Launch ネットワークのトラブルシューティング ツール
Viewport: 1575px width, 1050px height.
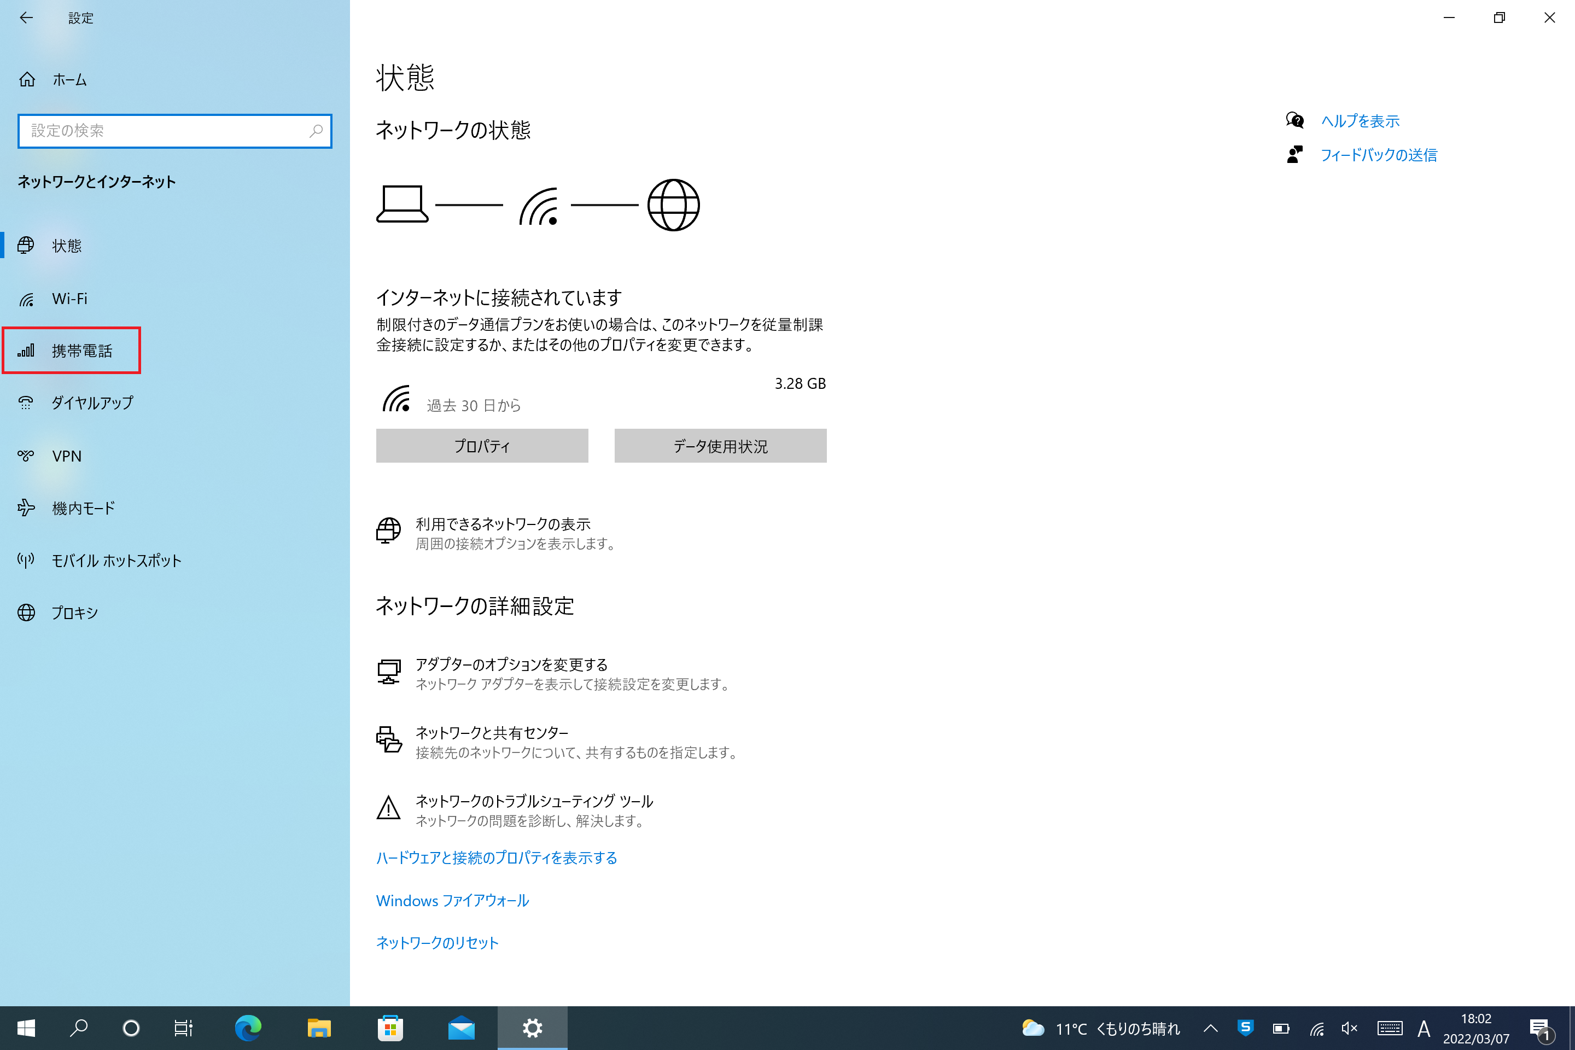pyautogui.click(x=534, y=801)
